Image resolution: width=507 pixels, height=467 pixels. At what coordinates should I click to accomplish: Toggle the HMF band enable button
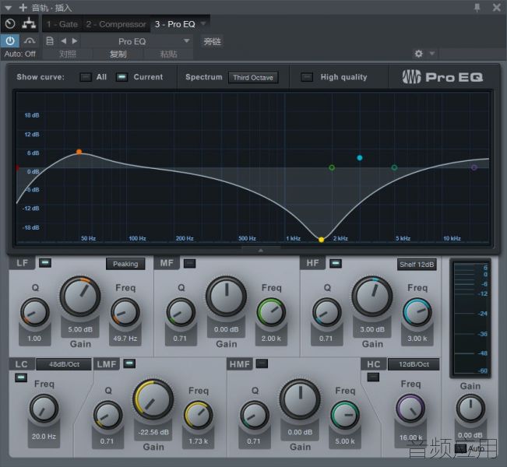(x=262, y=363)
